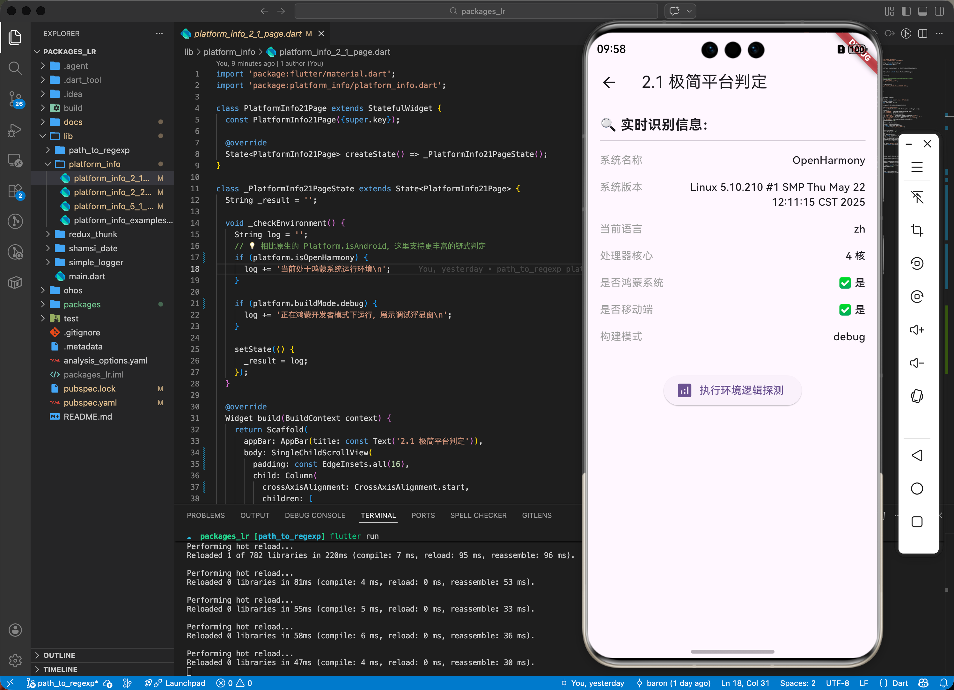This screenshot has width=954, height=690.
Task: Switch to the PROBLEMS panel tab
Action: pos(205,515)
